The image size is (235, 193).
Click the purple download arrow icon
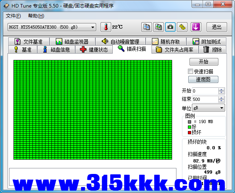[196, 27]
